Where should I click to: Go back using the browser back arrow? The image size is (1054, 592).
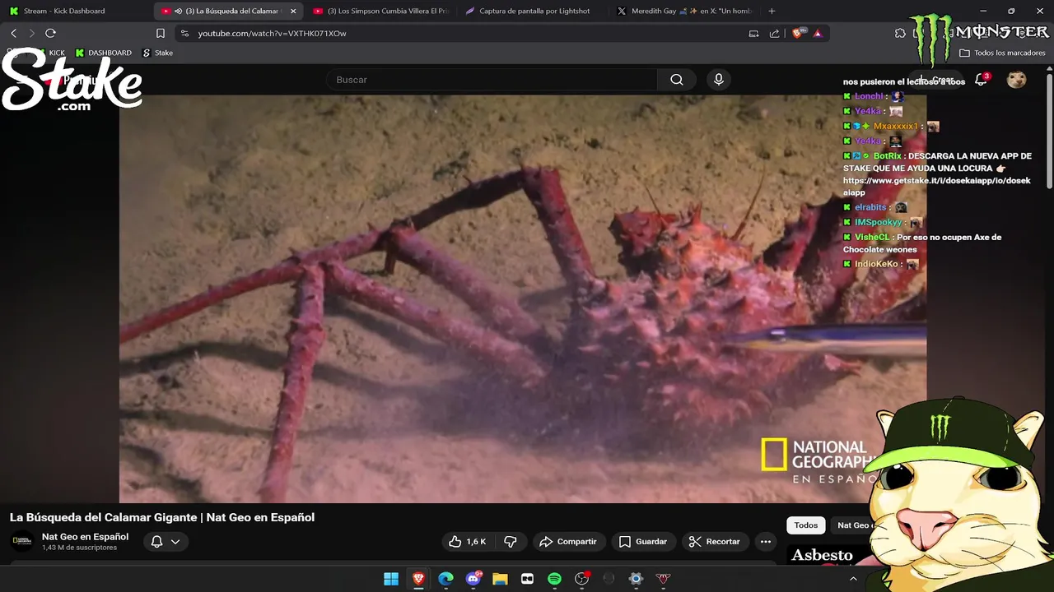coord(13,33)
